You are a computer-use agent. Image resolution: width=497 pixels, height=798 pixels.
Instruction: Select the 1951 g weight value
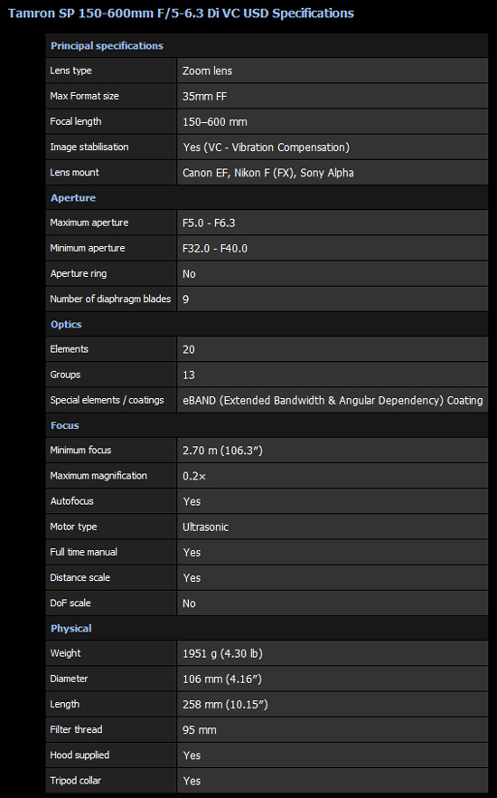click(222, 654)
